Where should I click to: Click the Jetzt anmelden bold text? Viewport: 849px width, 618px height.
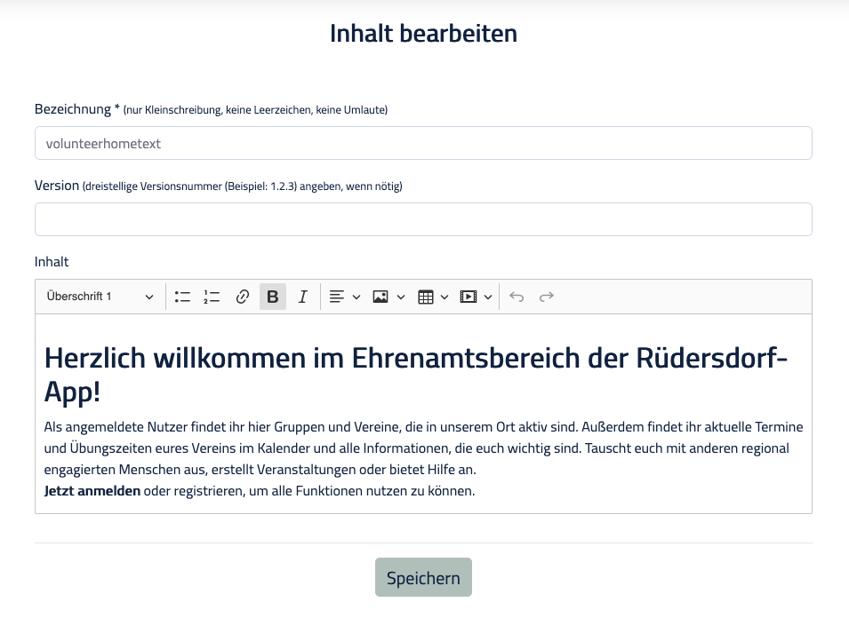(x=92, y=490)
